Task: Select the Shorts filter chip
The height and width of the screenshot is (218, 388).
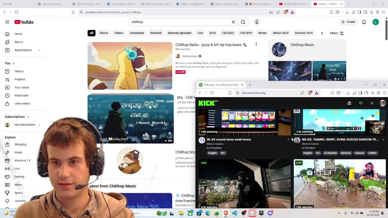Action: point(104,33)
